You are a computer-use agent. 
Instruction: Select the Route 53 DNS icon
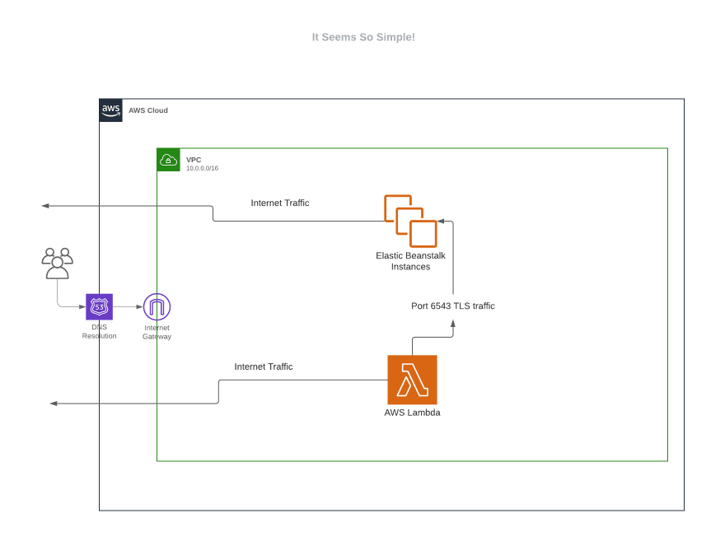point(100,307)
